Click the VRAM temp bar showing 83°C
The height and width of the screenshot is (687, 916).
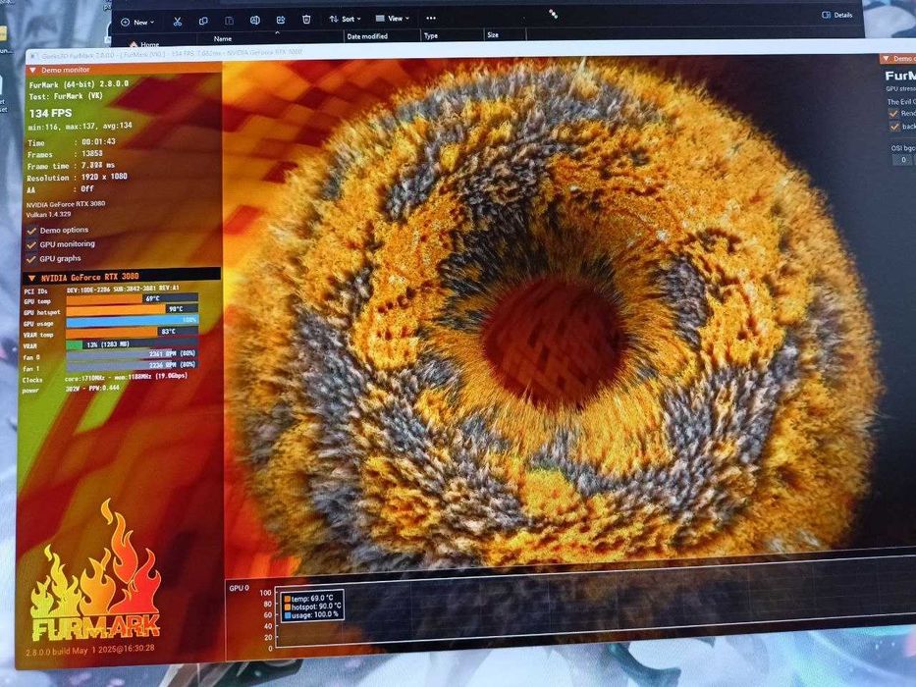pyautogui.click(x=132, y=332)
